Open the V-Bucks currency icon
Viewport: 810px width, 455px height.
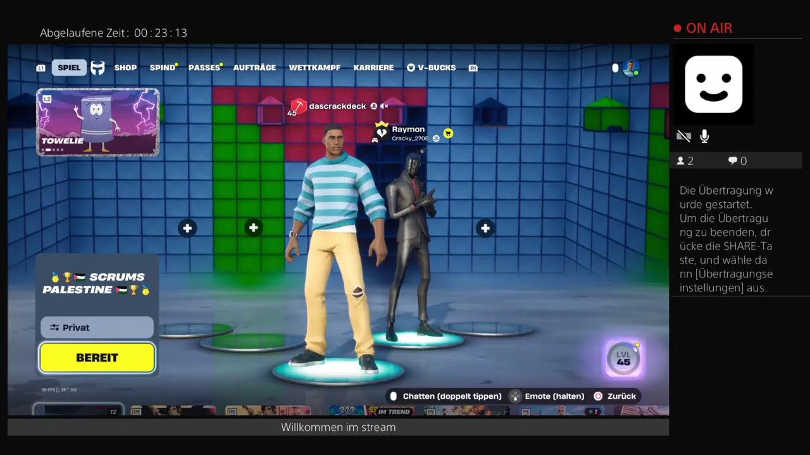coord(411,68)
